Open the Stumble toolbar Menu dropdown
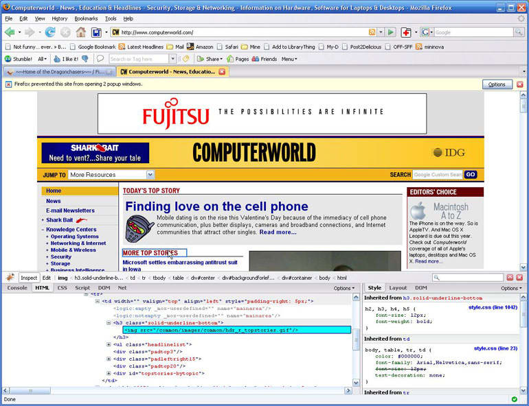The width and height of the screenshot is (529, 406). tap(289, 59)
